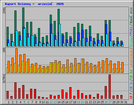This screenshot has width=134, height=105.
Task: Click the "Raport Dzienny" chart title
Action: click(18, 4)
